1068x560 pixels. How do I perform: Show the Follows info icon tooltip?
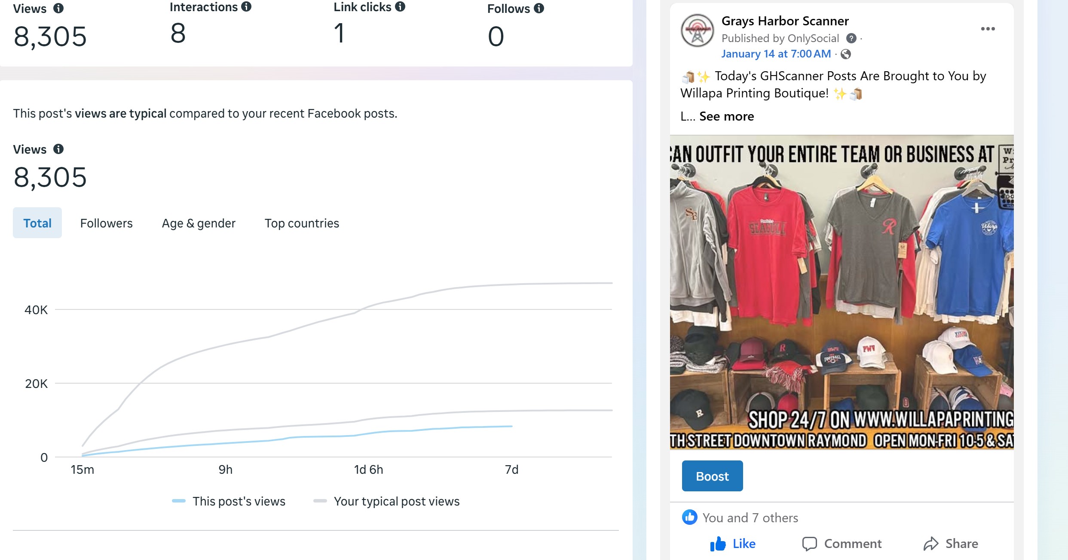coord(539,8)
